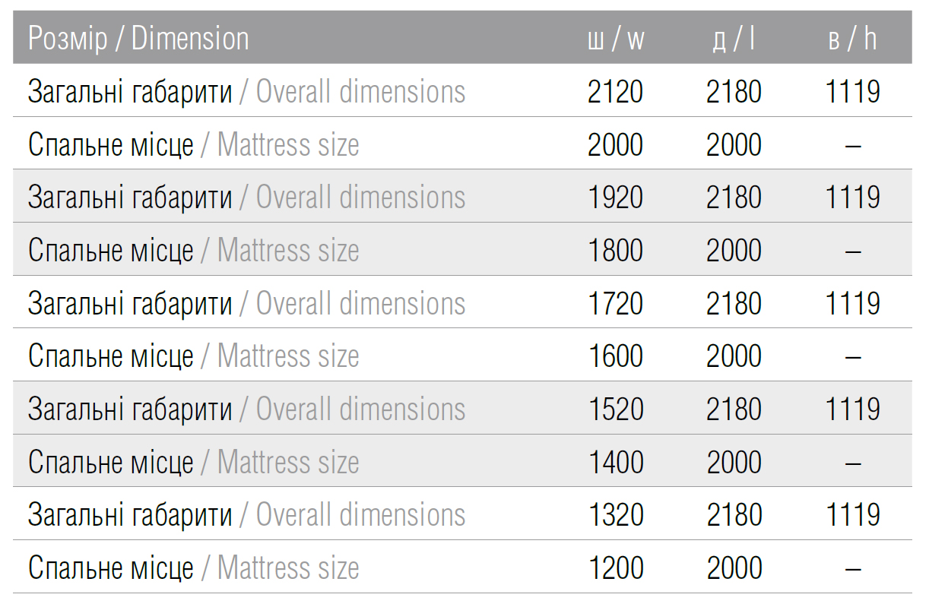Click the 1400 mattress width cell

616,463
